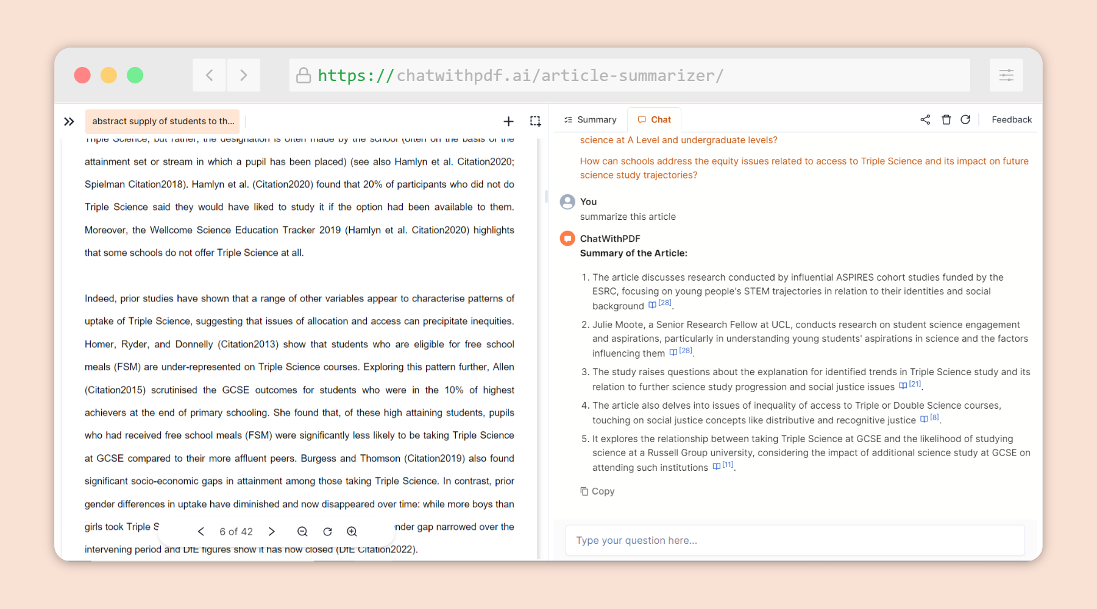Switch to the Summary tab
This screenshot has height=609, width=1097.
pos(589,119)
